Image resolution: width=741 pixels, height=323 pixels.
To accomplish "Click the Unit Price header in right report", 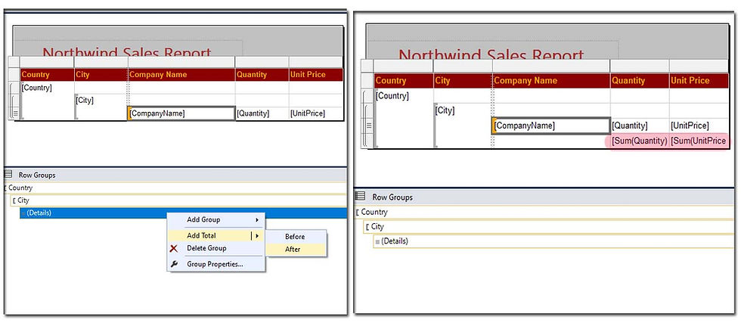I will click(x=699, y=81).
